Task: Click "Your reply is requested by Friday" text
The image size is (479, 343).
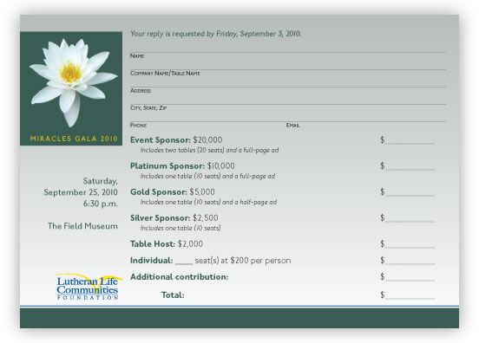Action: pos(184,34)
